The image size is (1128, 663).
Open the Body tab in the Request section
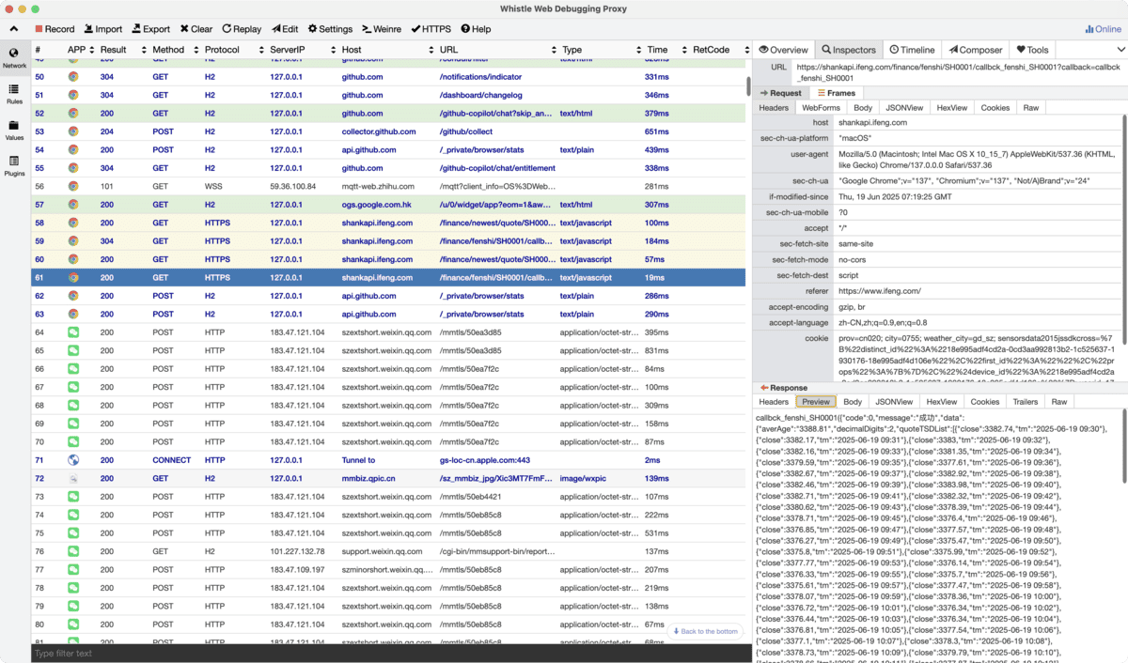pos(863,108)
